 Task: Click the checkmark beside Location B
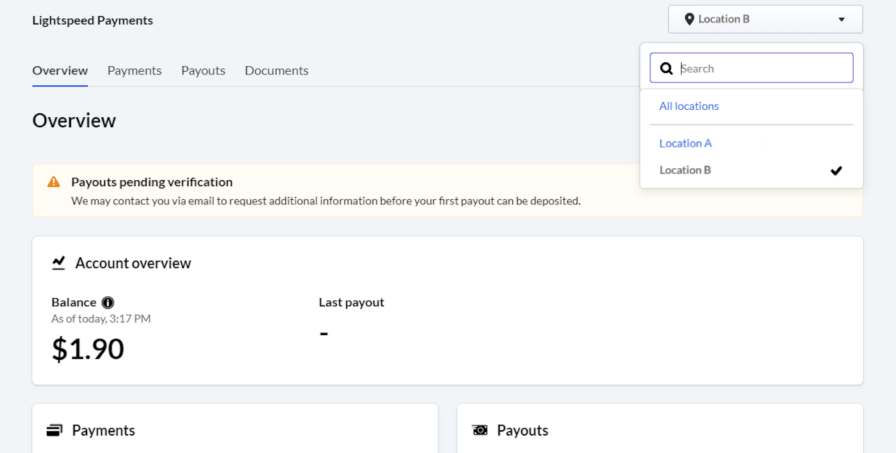(836, 170)
